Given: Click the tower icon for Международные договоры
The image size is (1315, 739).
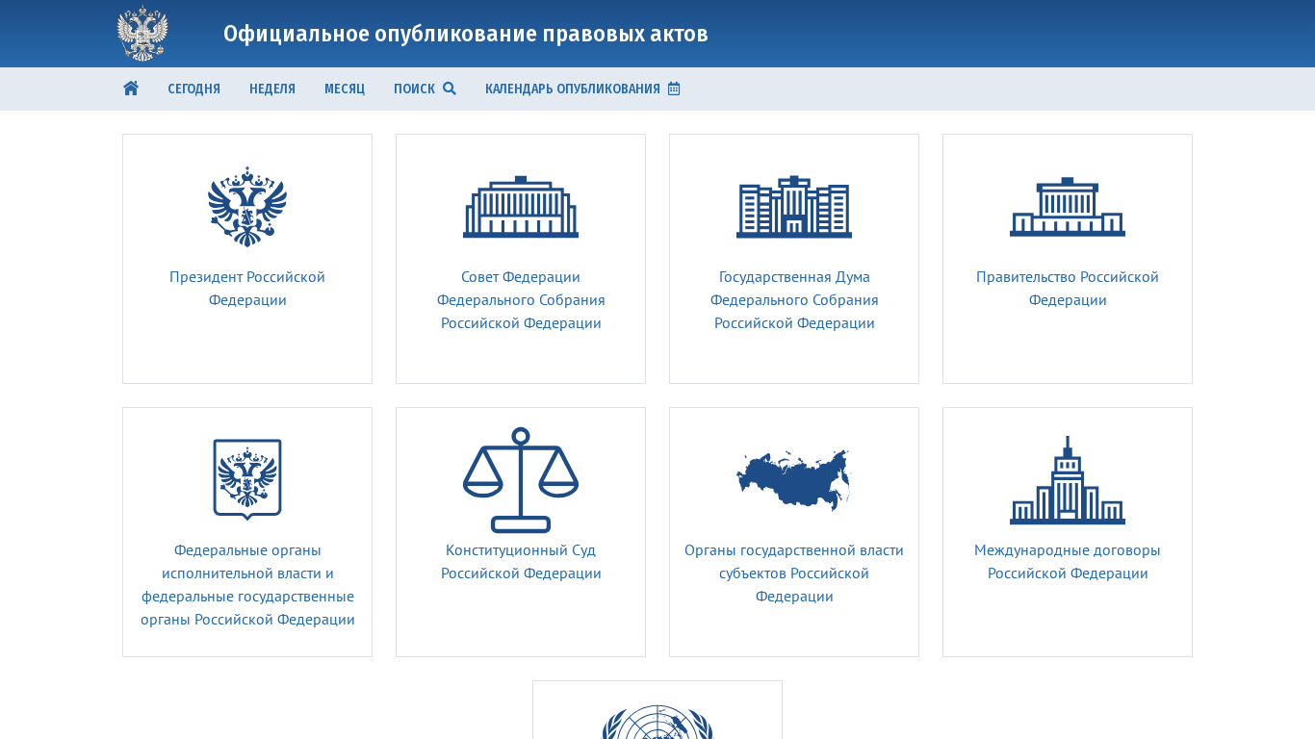Looking at the screenshot, I should click(x=1068, y=480).
